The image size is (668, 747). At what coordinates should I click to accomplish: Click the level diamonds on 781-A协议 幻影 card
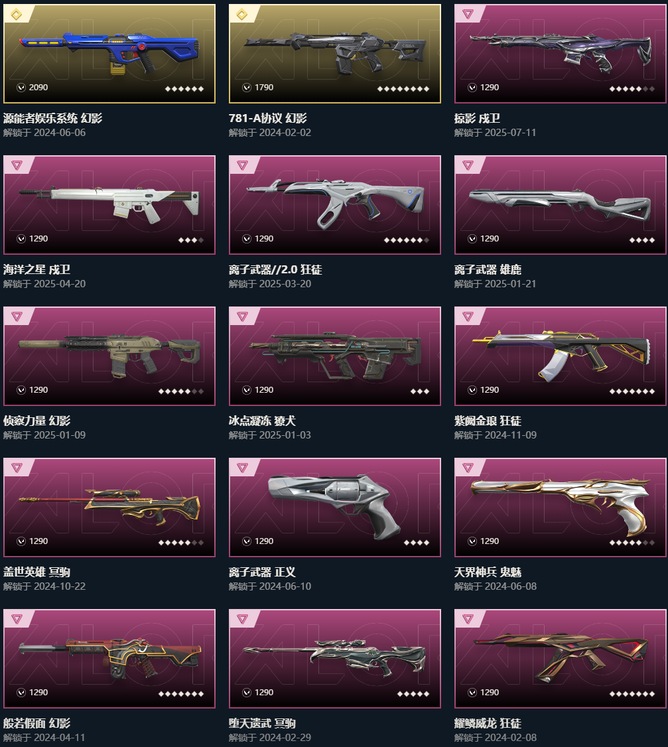[x=403, y=89]
